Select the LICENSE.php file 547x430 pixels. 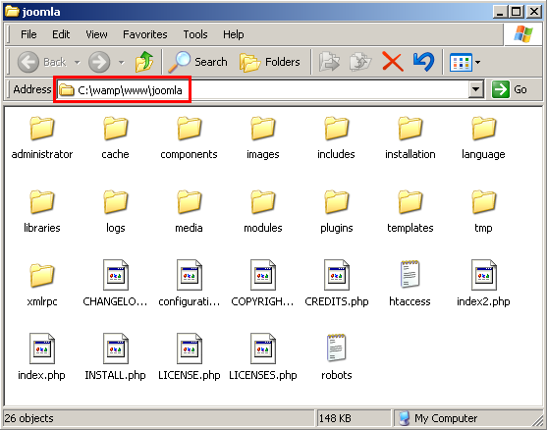pos(190,356)
